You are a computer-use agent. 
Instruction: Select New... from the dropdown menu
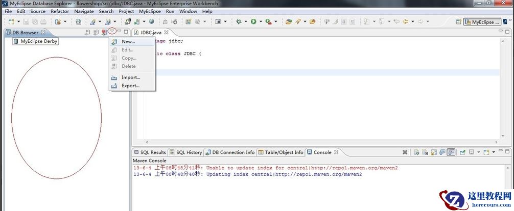[x=128, y=41]
